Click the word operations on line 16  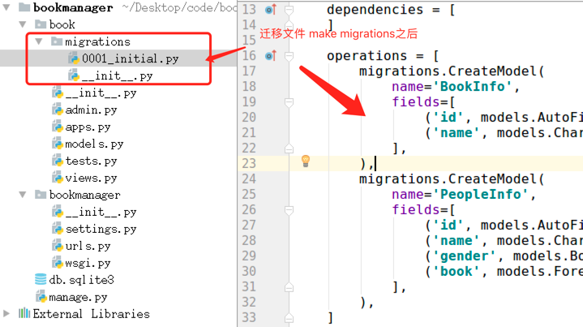(x=367, y=56)
